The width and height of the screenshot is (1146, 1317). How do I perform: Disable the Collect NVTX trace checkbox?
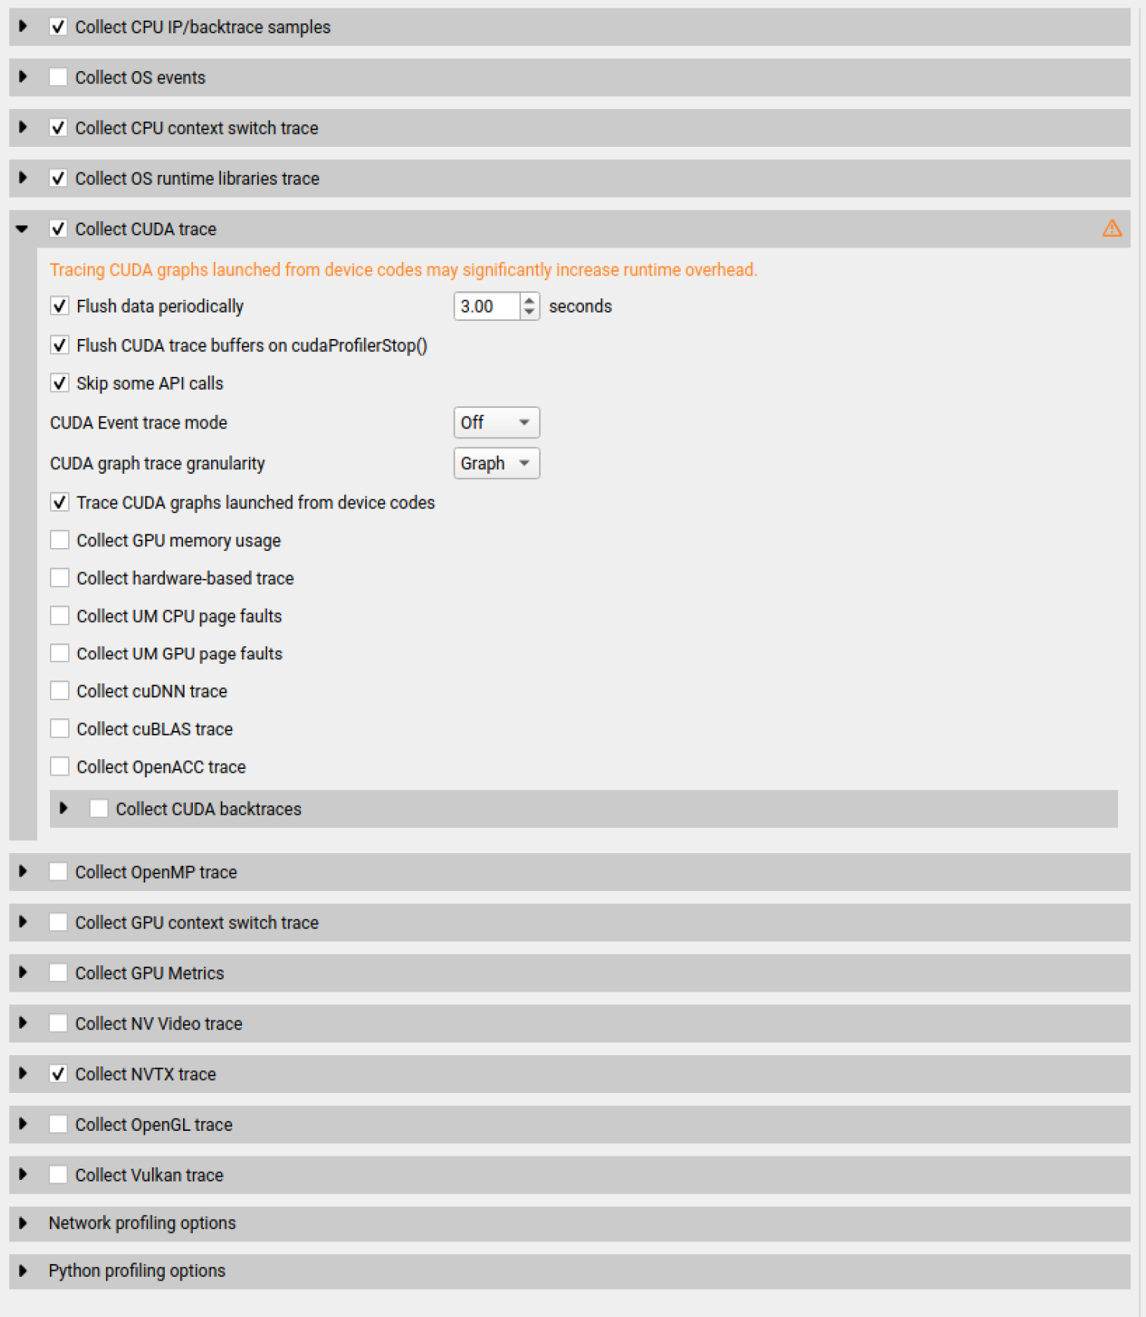(58, 1074)
